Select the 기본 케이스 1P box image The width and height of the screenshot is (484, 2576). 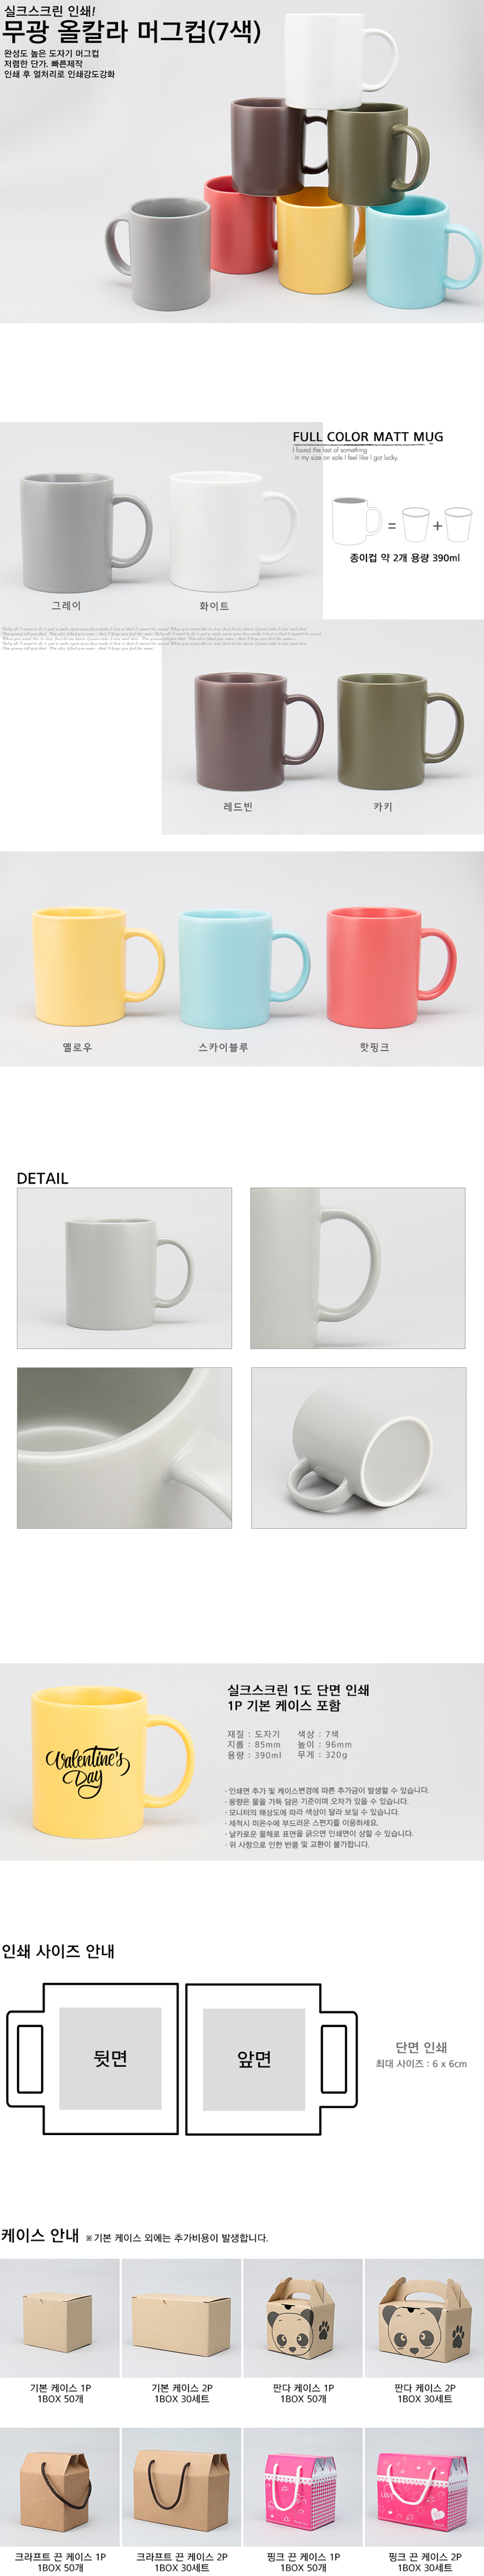[60, 2318]
